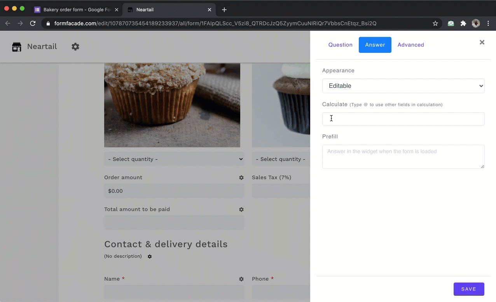Click the Neartail store logo icon
Screen dimensions: 496x302
coord(17,47)
